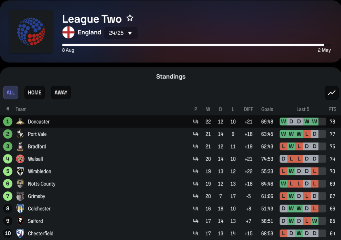Click the League Two competition logo
The width and height of the screenshot is (341, 240).
31,32
